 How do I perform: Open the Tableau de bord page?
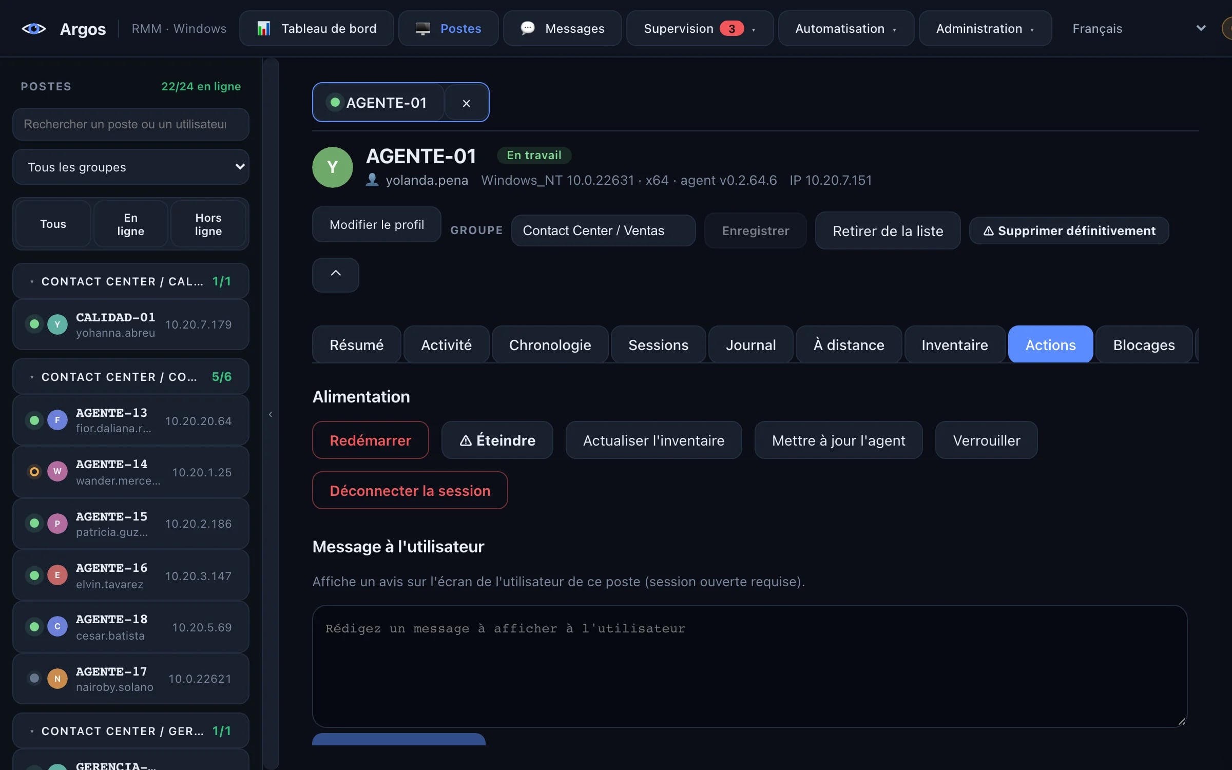click(317, 28)
